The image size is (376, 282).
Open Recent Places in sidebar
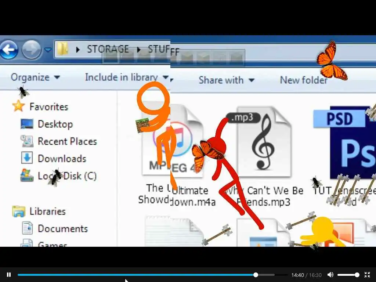[68, 141]
